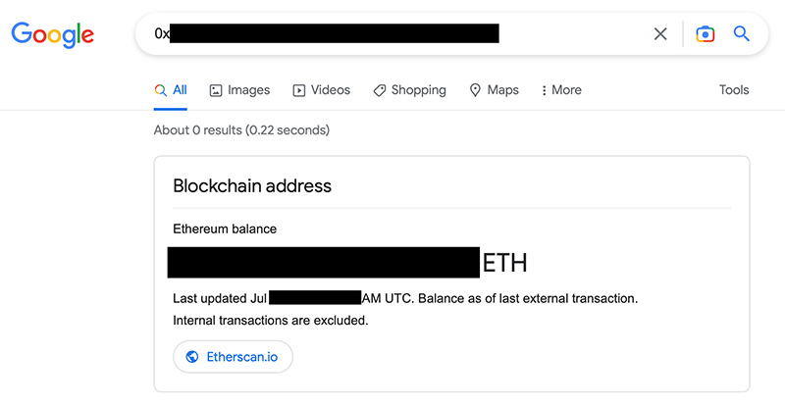Open the Tools filter options

tap(734, 90)
